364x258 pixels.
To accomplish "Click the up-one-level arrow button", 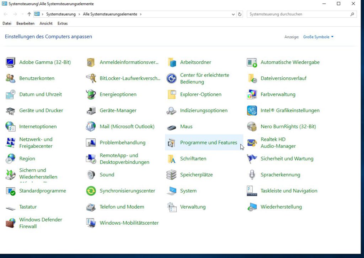I will click(x=29, y=14).
